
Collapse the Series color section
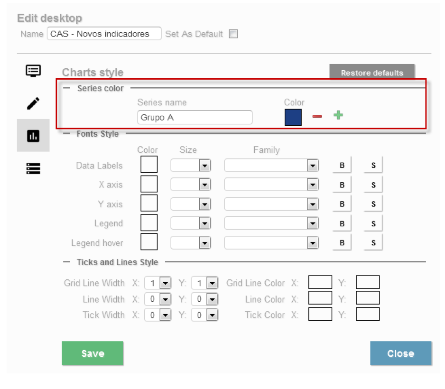67,88
